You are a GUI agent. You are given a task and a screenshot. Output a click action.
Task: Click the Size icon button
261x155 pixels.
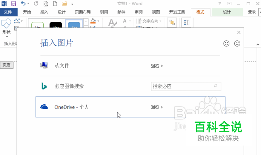coord(186,23)
